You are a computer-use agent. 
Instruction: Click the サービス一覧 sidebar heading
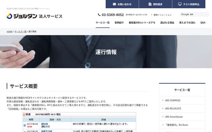click(x=182, y=90)
